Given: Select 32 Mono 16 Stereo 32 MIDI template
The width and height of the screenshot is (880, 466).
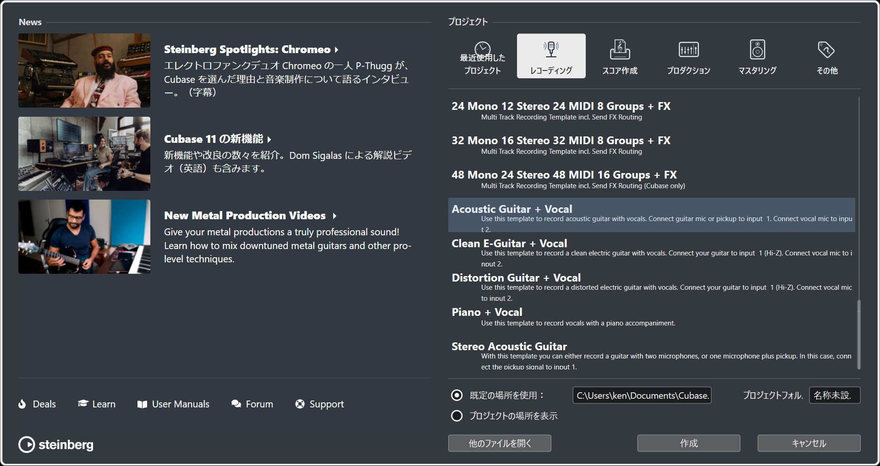Looking at the screenshot, I should coord(651,146).
